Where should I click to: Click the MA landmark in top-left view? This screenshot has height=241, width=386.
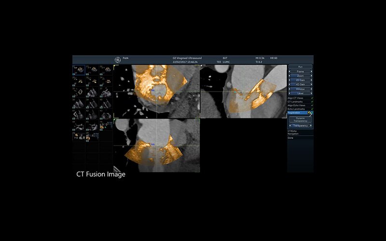tap(153, 91)
